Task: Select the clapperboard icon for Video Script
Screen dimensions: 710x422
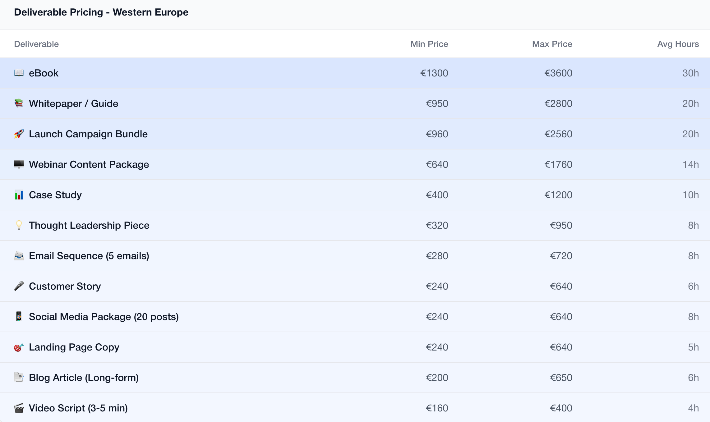Action: [x=19, y=408]
